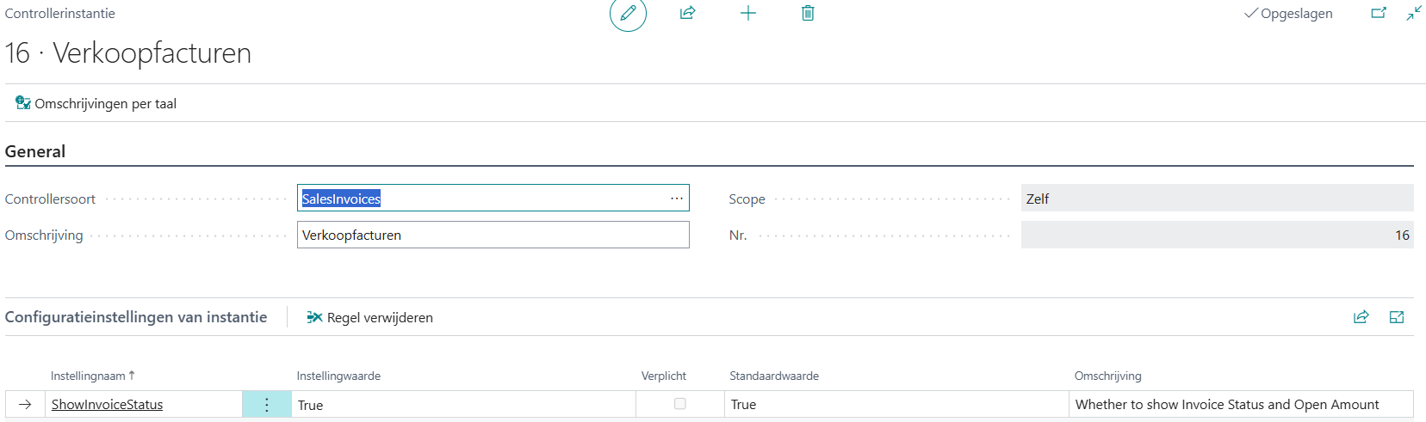Open the ShowInvoiceStatus setting link
The height and width of the screenshot is (422, 1426).
[107, 405]
